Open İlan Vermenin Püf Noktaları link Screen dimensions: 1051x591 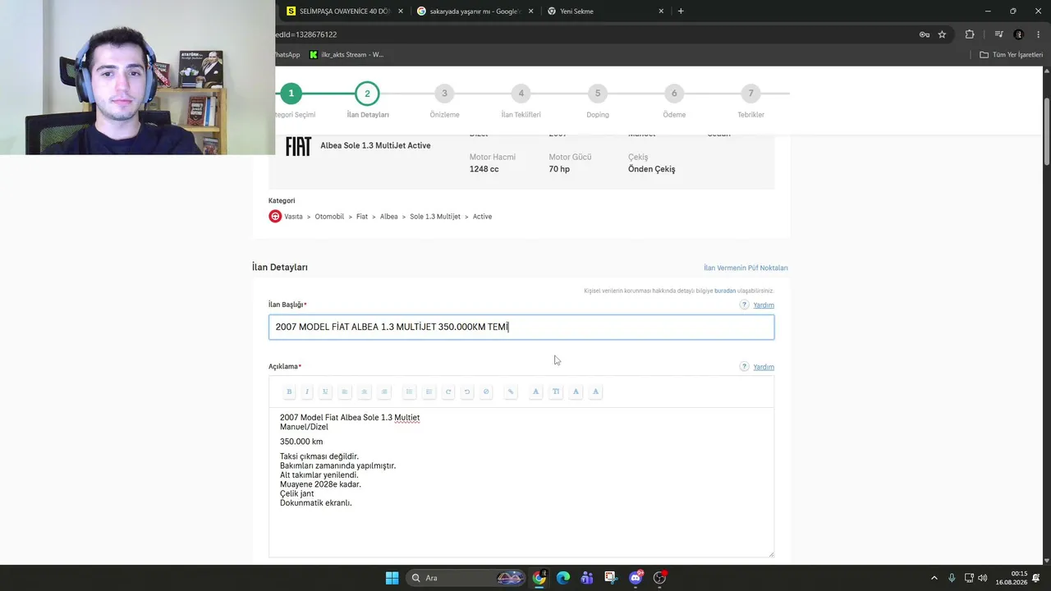(x=746, y=268)
